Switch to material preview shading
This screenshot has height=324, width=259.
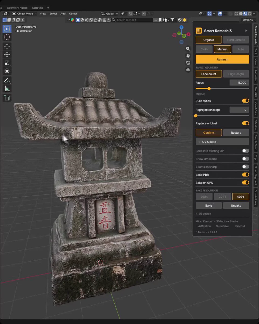click(x=245, y=13)
